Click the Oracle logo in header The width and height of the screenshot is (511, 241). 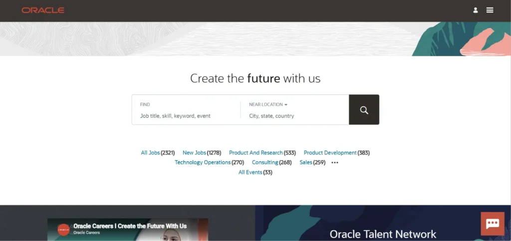[x=43, y=10]
